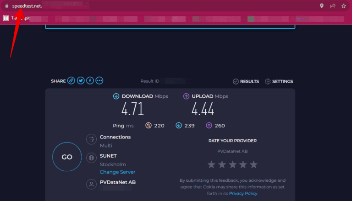Open the SETTINGS page
Viewport: 352px width, 201px height.
(279, 81)
